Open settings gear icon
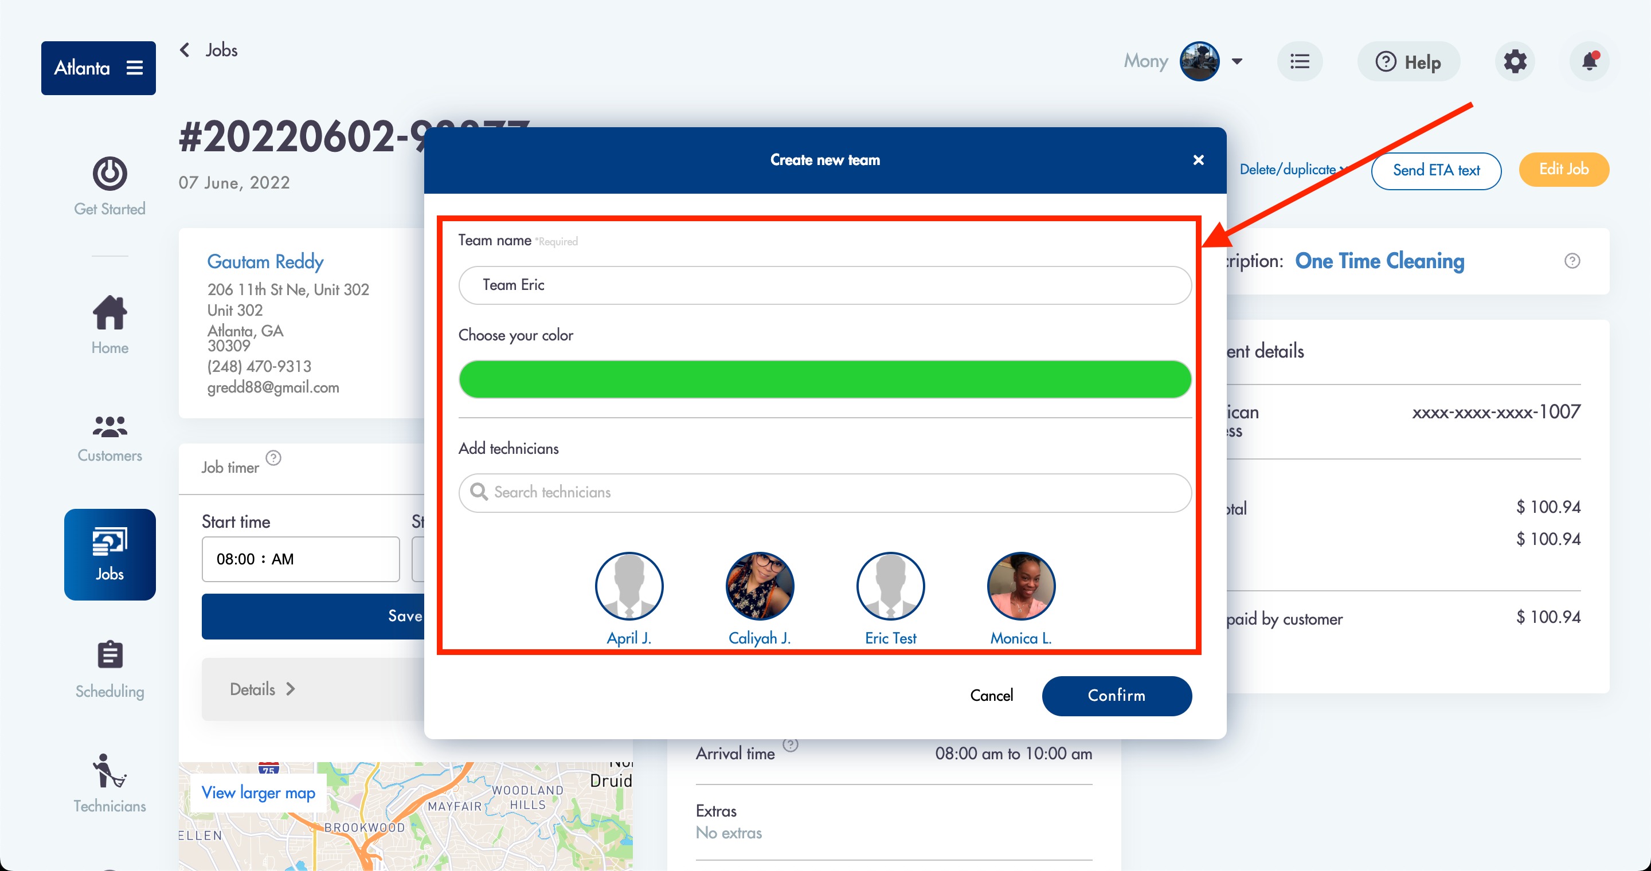The width and height of the screenshot is (1651, 871). [x=1515, y=61]
